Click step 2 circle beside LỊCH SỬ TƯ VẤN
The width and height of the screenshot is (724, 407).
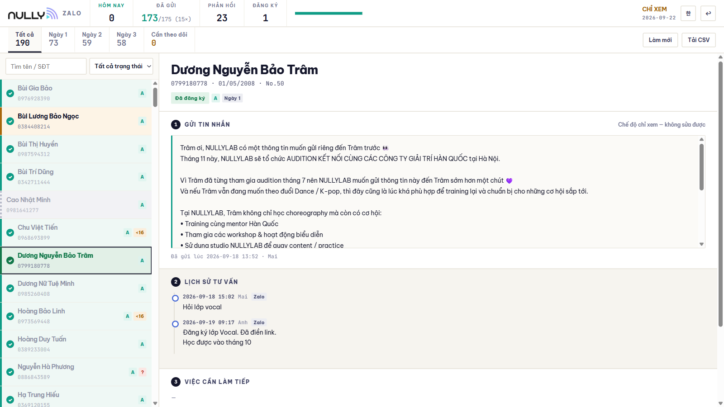pos(176,282)
